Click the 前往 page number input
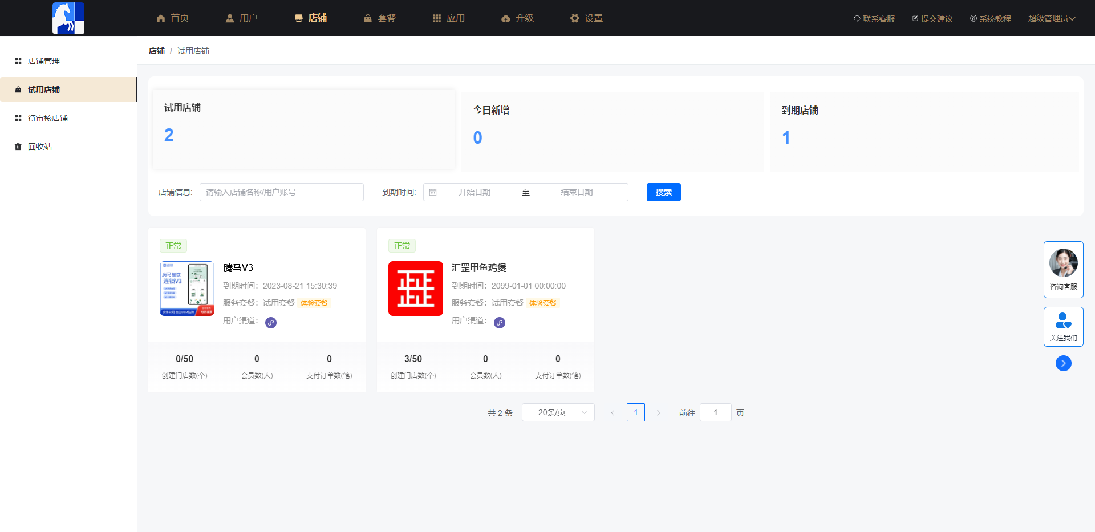The image size is (1095, 532). (716, 412)
